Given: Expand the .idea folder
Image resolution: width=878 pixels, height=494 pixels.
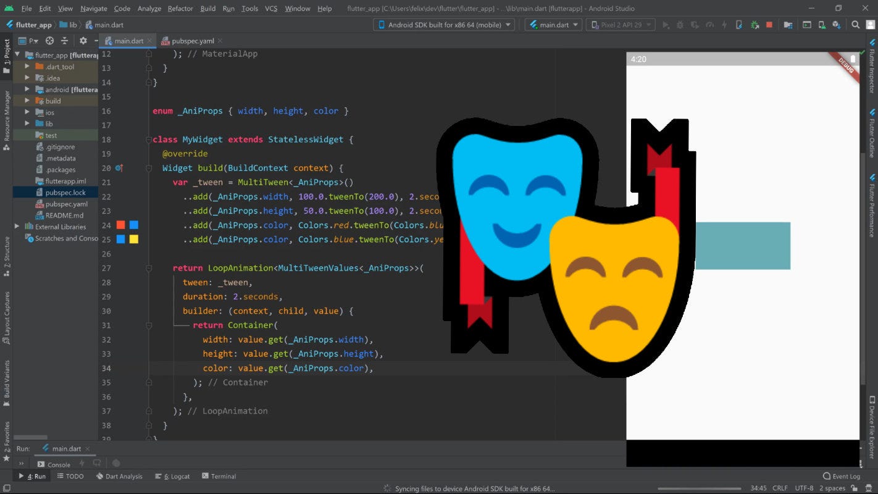Looking at the screenshot, I should click(x=27, y=78).
